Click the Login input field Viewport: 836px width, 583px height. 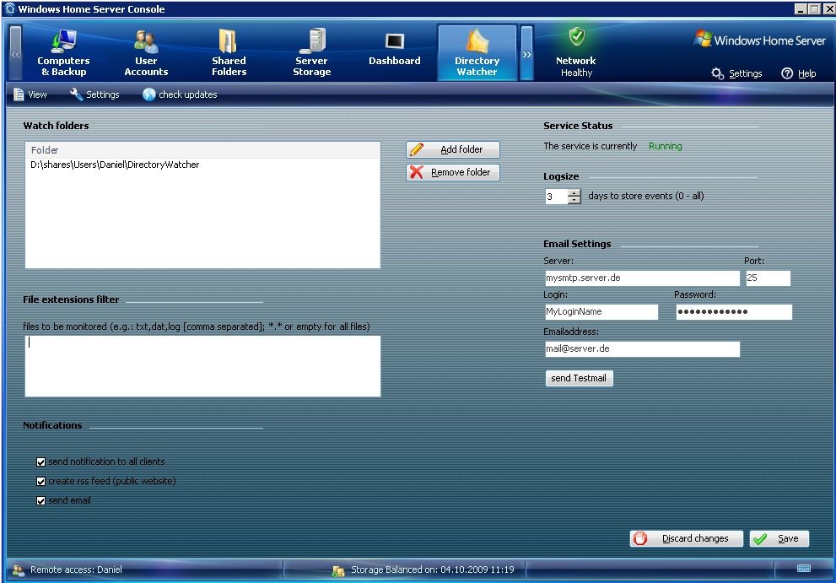(601, 312)
